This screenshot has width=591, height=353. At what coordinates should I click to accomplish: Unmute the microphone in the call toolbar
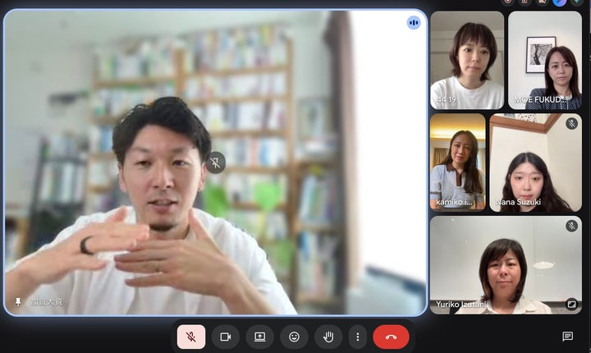[191, 337]
